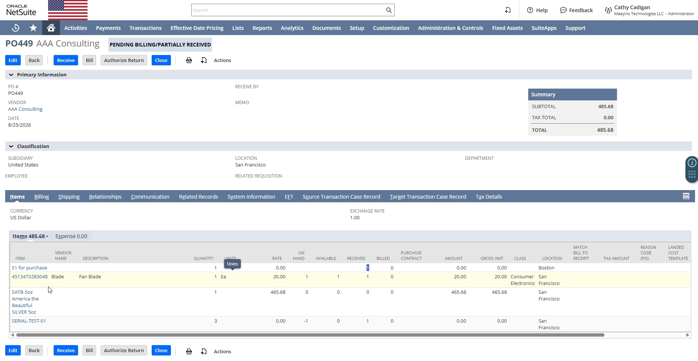
Task: Open the Help icon in header
Action: pos(530,10)
